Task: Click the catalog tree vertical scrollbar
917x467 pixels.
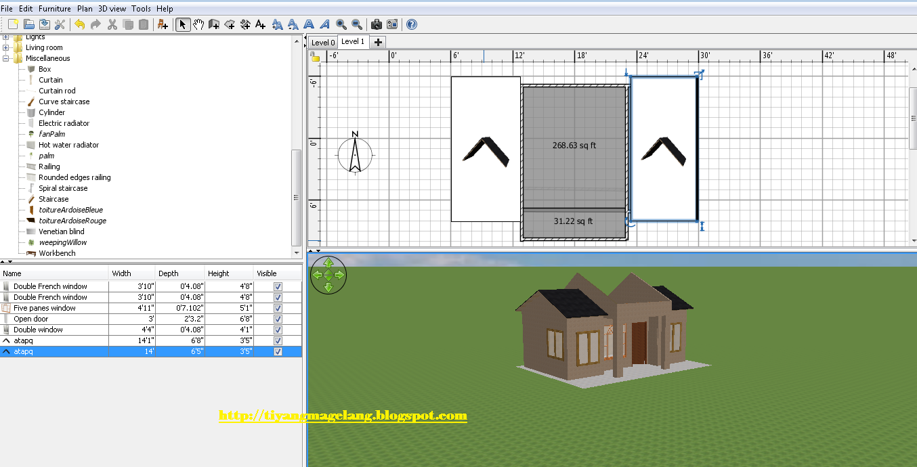Action: point(296,198)
